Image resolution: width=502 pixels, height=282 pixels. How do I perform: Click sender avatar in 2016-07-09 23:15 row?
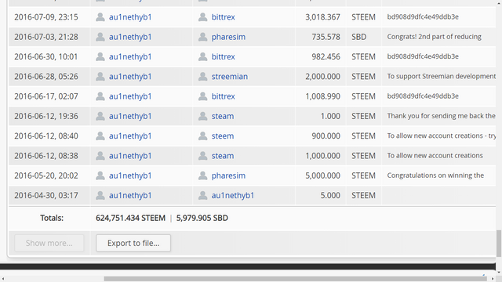[100, 17]
